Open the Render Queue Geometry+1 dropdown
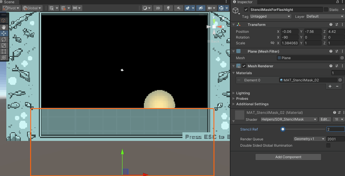Image resolution: width=345 pixels, height=176 pixels. (310, 139)
